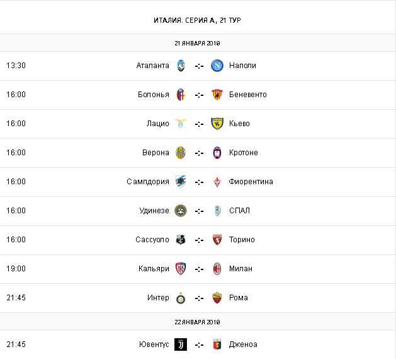The image size is (396, 359).
Task: Select the Кальяри team name
Action: point(154,269)
